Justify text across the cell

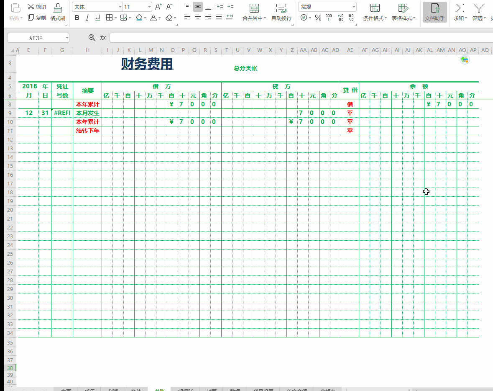click(x=219, y=18)
